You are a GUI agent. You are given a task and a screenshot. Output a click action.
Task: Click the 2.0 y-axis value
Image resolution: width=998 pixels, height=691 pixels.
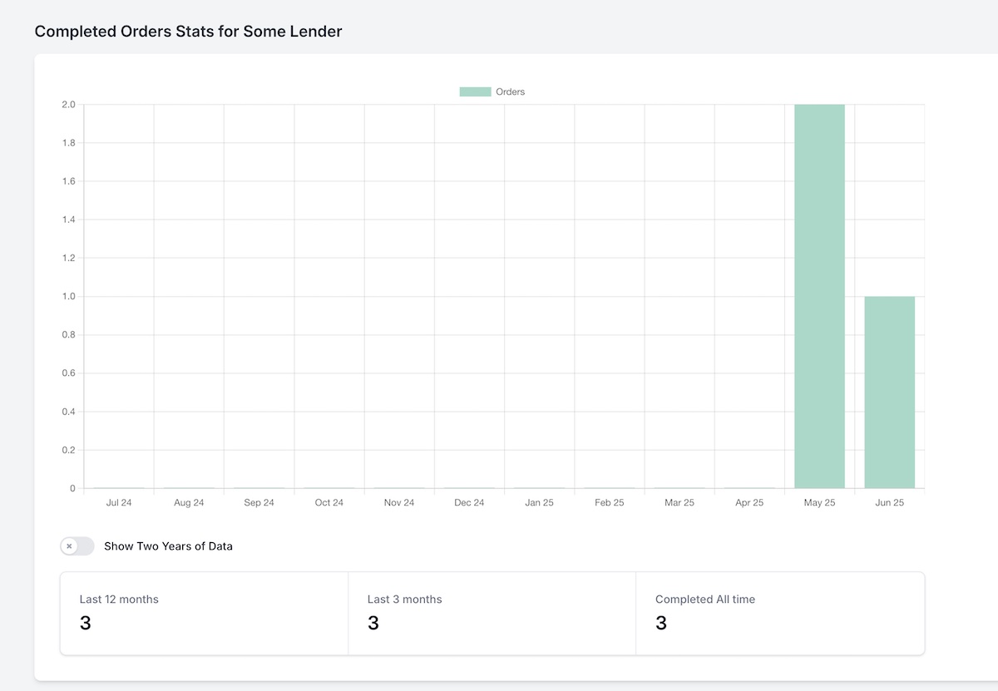(x=68, y=105)
